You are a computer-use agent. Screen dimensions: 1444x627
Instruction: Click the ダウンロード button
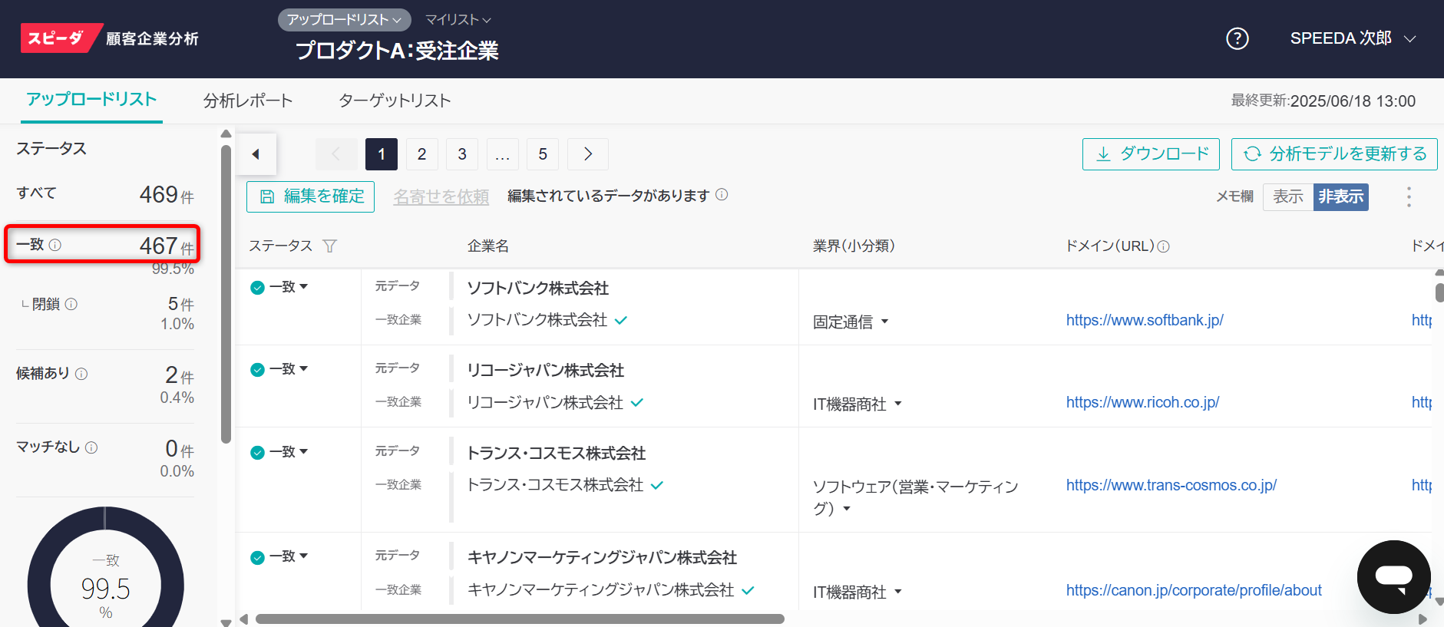pyautogui.click(x=1151, y=154)
